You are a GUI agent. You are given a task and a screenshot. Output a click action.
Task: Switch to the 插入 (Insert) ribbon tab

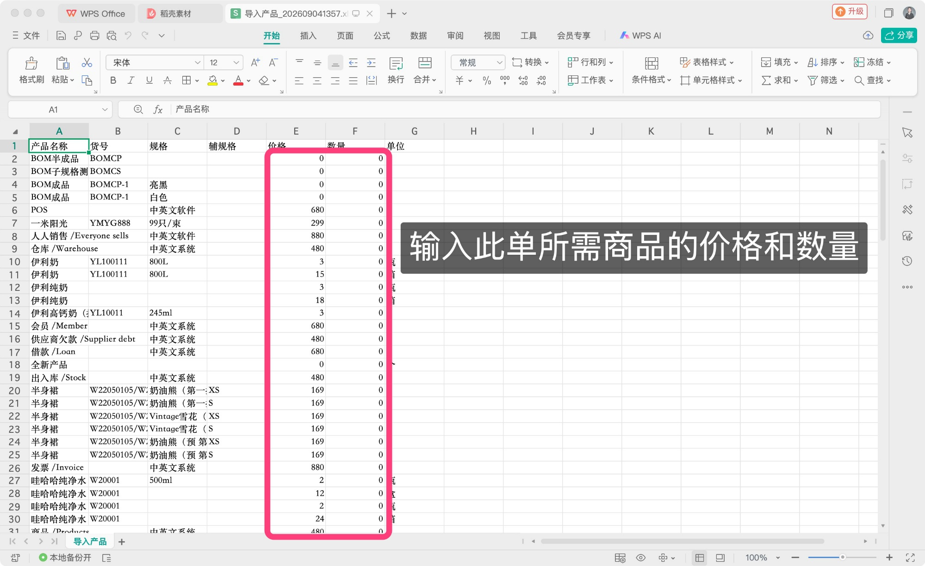click(308, 36)
